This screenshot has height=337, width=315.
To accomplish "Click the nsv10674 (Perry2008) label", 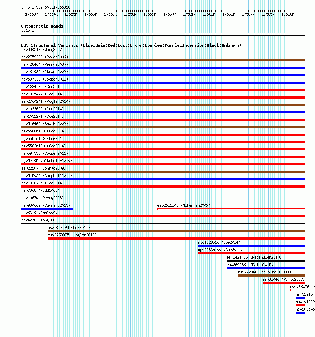I will pyautogui.click(x=42, y=198).
